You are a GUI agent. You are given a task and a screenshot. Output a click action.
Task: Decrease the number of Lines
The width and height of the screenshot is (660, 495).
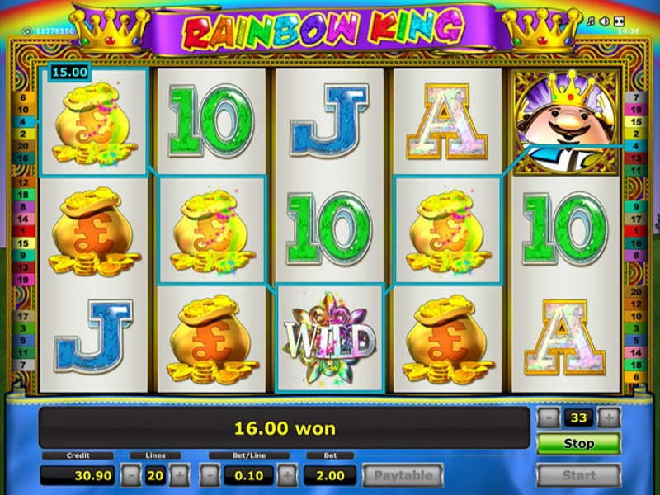pos(131,476)
